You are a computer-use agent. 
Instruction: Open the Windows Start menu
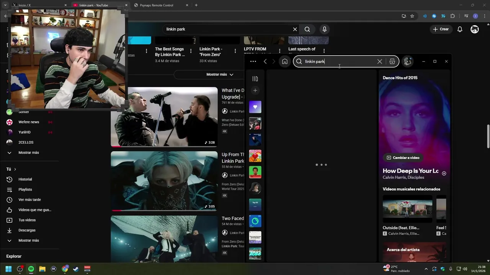8,269
